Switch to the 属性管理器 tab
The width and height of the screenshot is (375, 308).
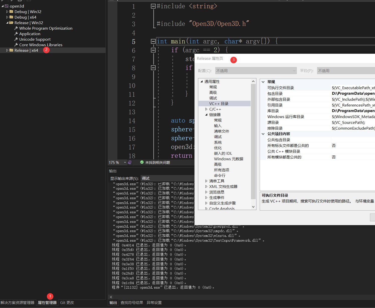[47, 302]
